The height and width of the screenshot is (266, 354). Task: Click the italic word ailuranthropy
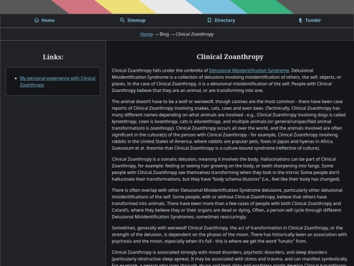point(207,122)
